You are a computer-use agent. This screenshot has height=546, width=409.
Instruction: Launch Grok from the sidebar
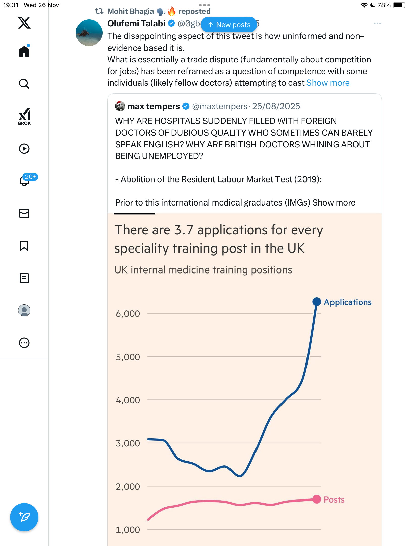pyautogui.click(x=24, y=117)
